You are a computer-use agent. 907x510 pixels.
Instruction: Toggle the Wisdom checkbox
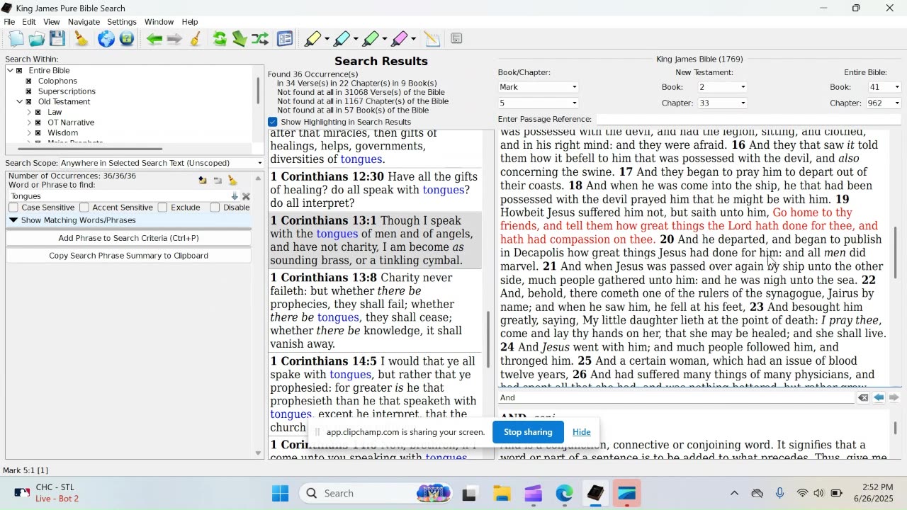[x=39, y=133]
